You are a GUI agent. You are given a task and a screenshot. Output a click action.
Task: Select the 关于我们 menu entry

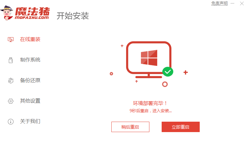[x=30, y=121]
